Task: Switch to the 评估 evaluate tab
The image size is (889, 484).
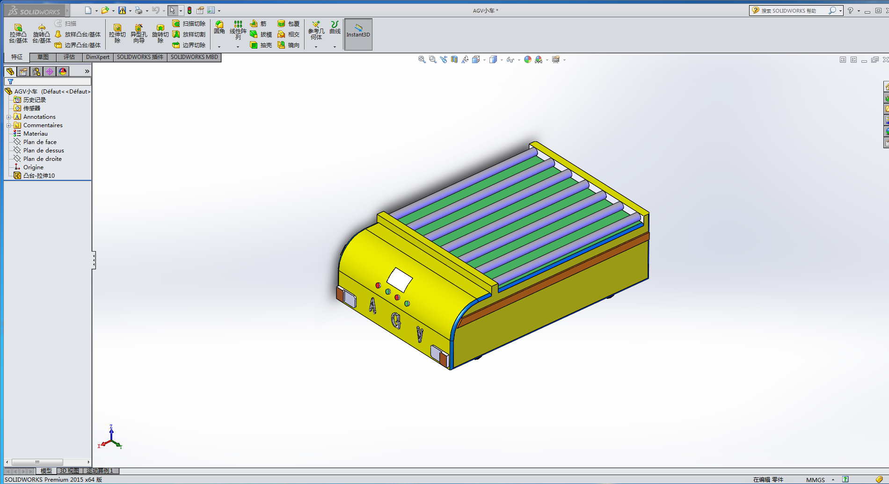Action: click(x=69, y=57)
